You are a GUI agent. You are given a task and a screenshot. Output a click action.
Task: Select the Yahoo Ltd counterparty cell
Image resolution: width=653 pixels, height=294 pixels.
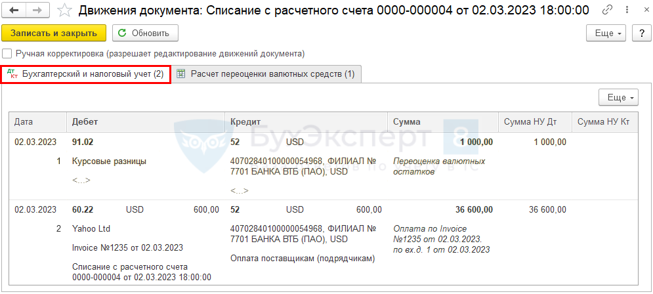click(x=91, y=229)
